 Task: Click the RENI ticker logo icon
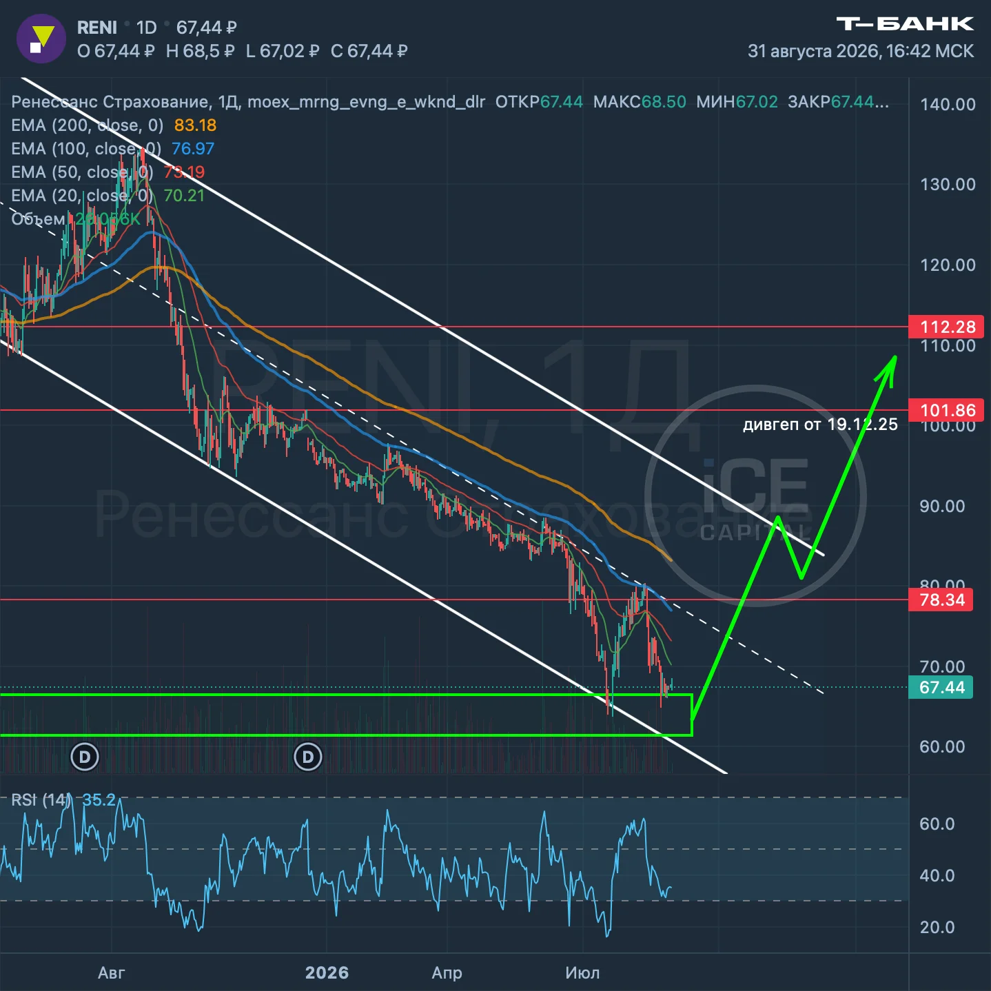click(41, 39)
